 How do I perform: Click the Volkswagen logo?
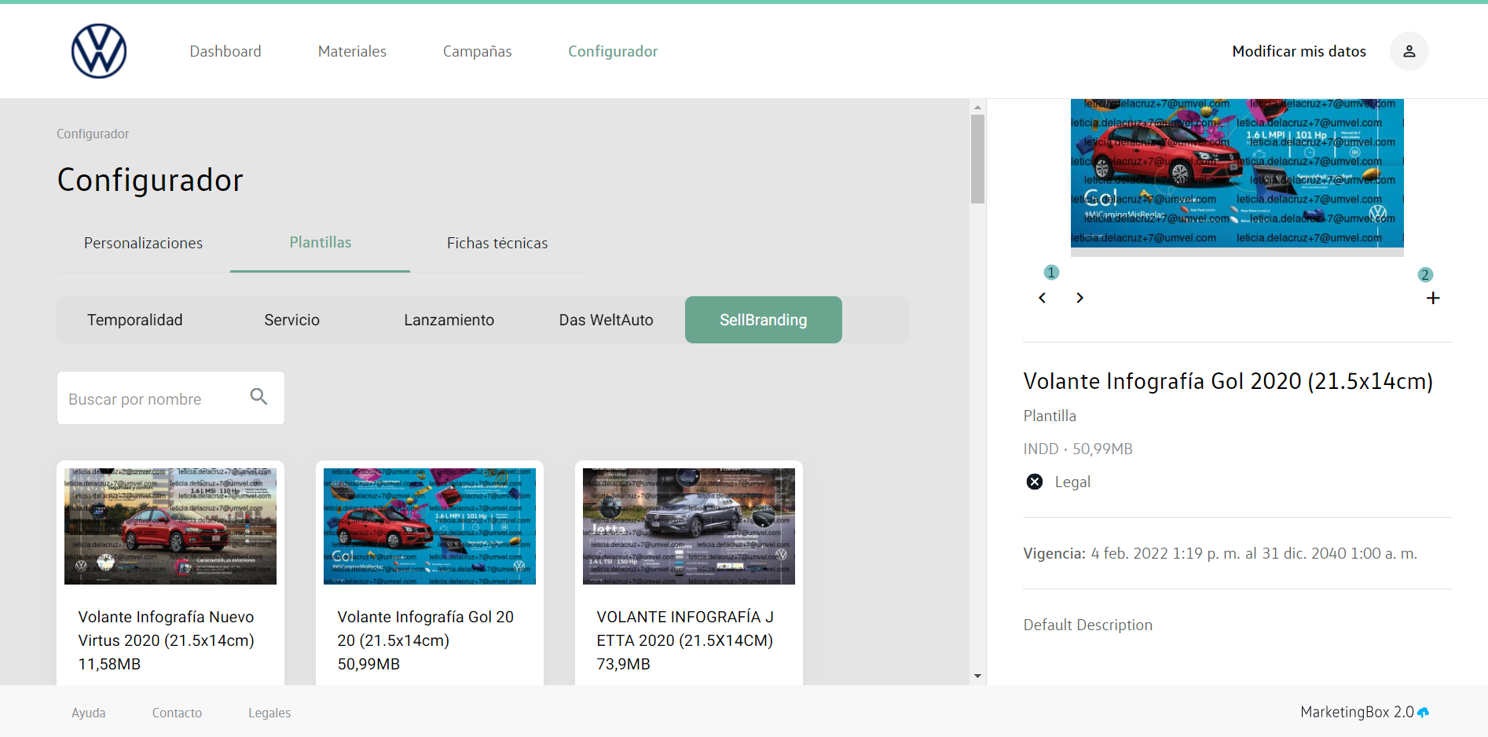point(99,51)
